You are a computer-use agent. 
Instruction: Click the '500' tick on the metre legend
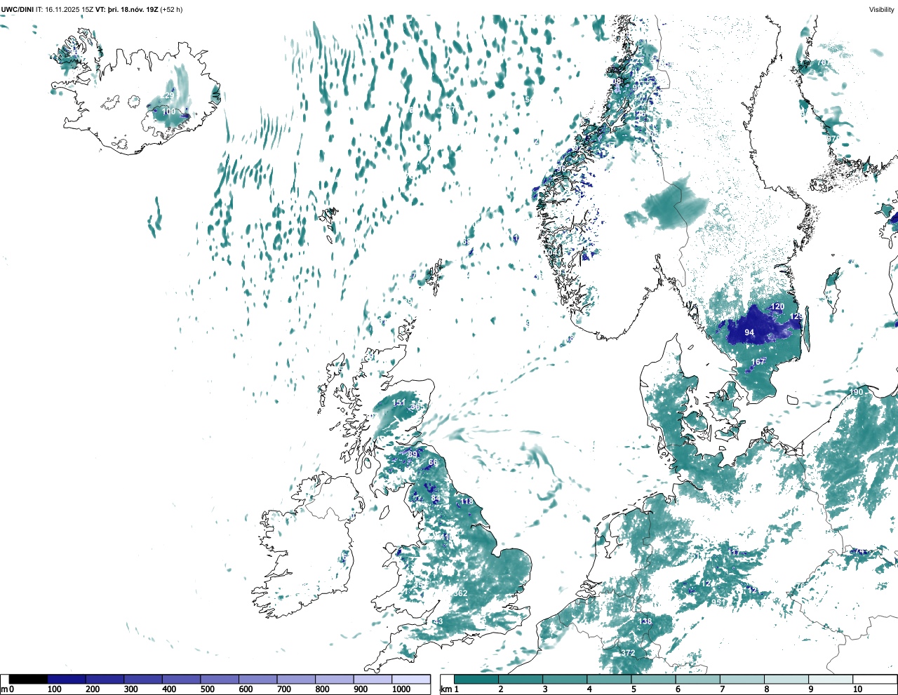point(208,689)
